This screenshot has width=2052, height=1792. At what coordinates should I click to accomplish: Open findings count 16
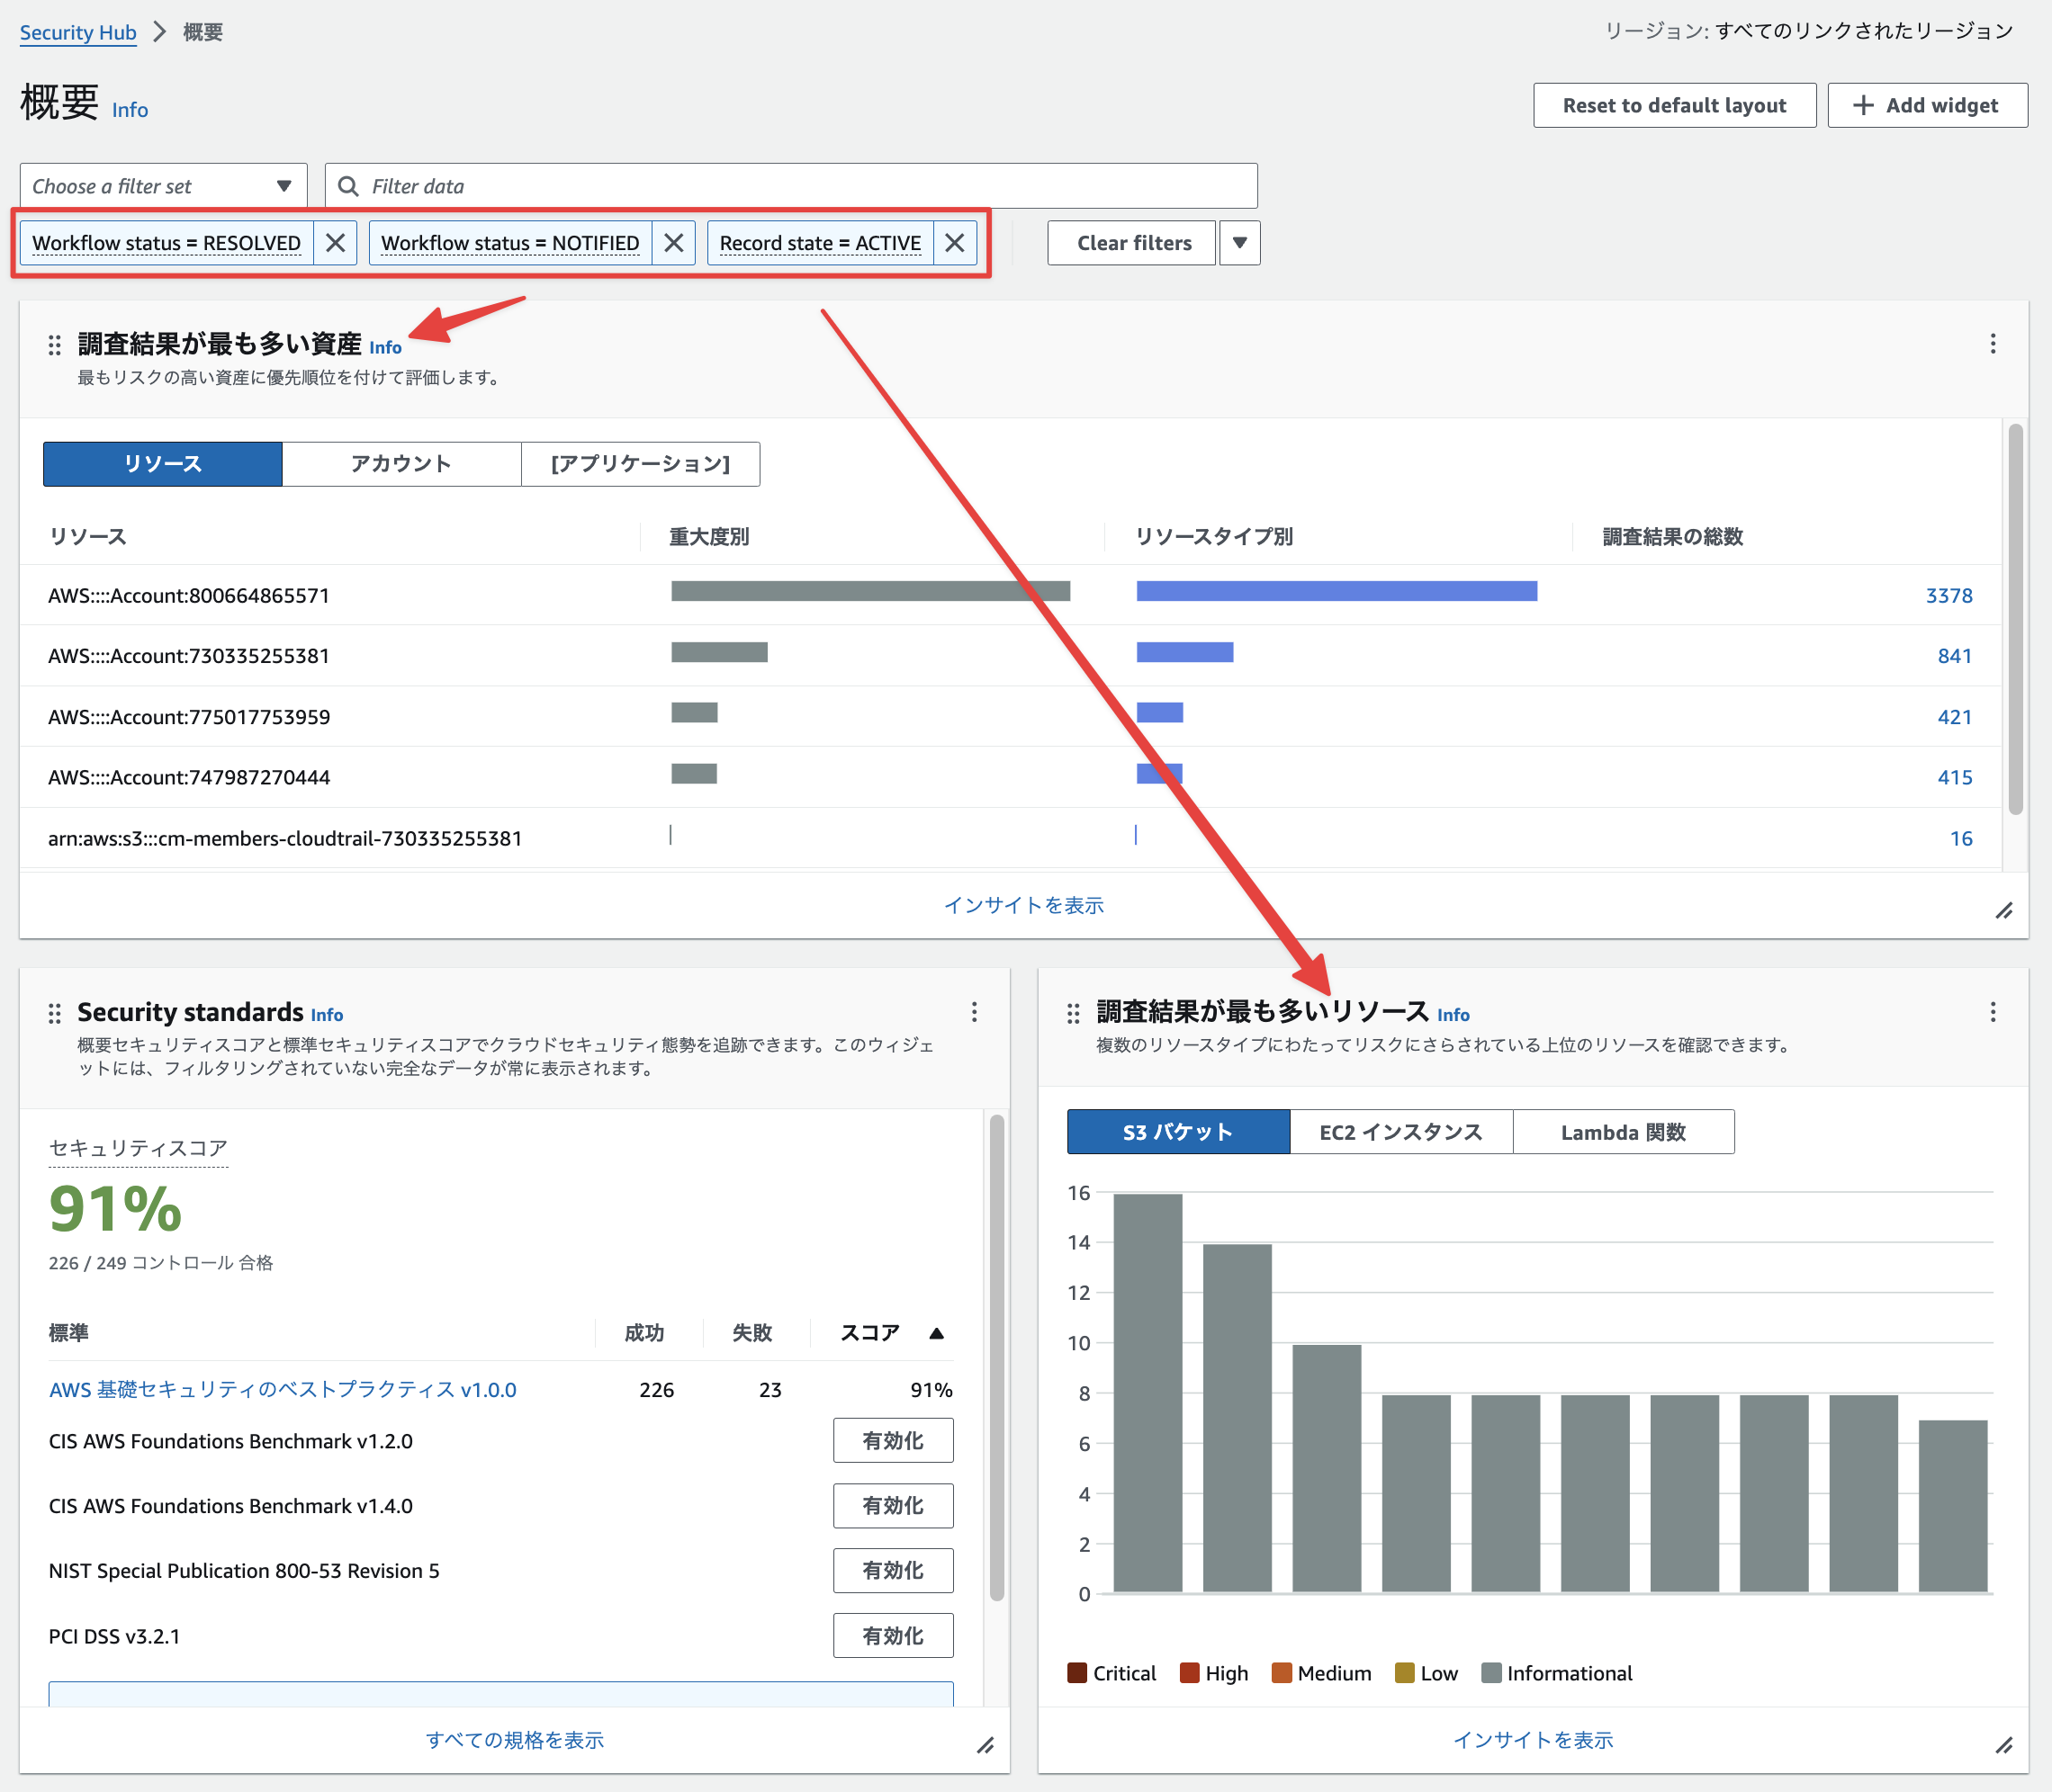1961,838
